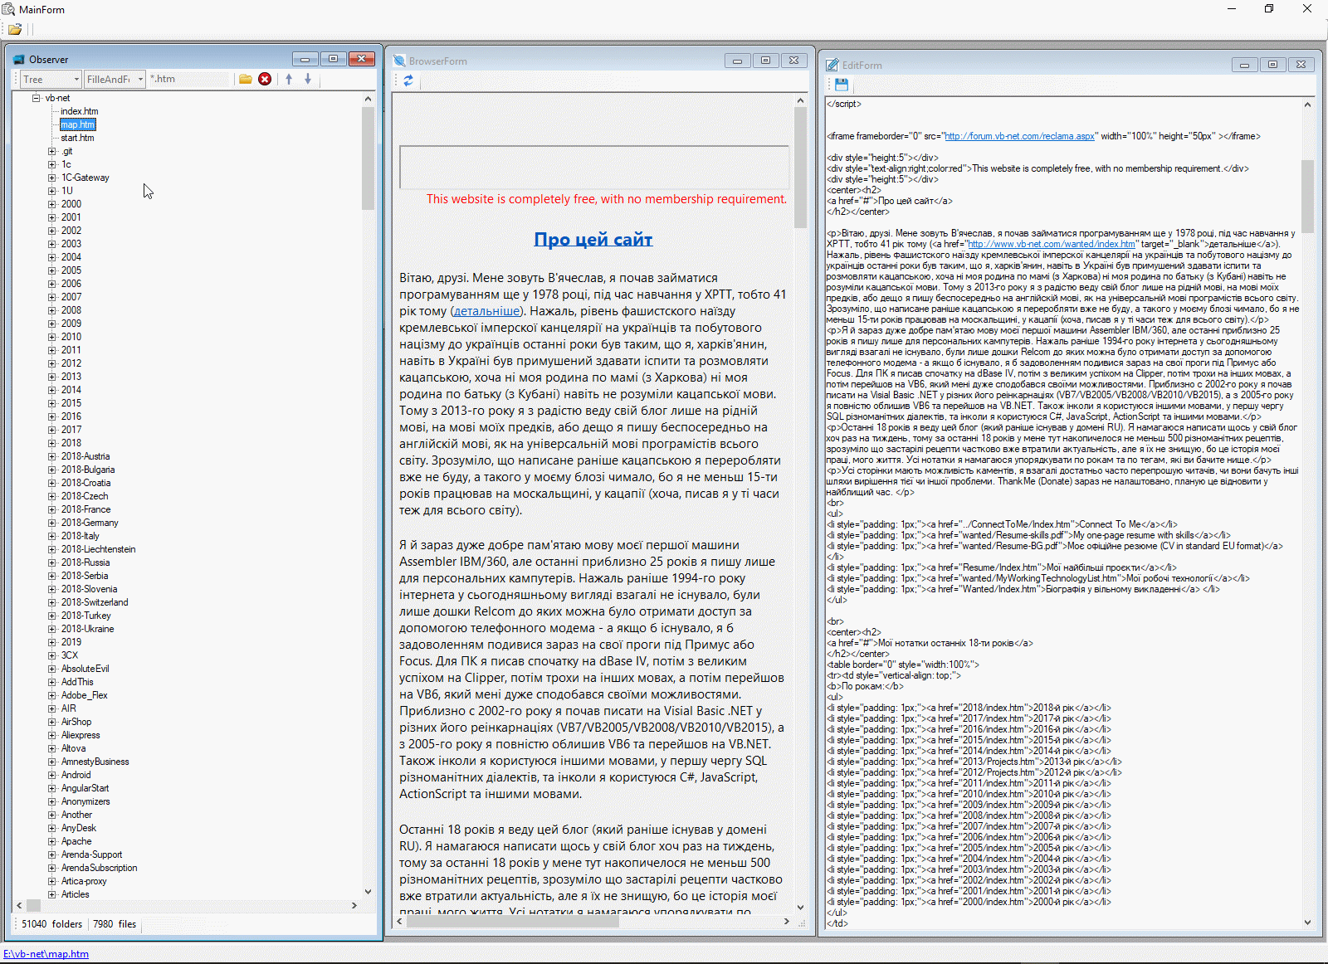Expand the 2018-Ukraine folder node
This screenshot has width=1328, height=964.
[52, 629]
